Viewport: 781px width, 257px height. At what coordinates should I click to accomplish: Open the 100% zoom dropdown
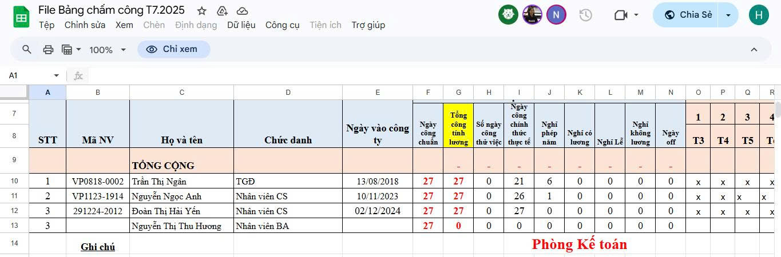pyautogui.click(x=108, y=50)
